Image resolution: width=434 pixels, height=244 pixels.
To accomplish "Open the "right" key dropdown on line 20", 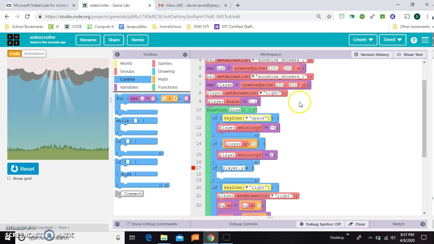I will coord(246,187).
